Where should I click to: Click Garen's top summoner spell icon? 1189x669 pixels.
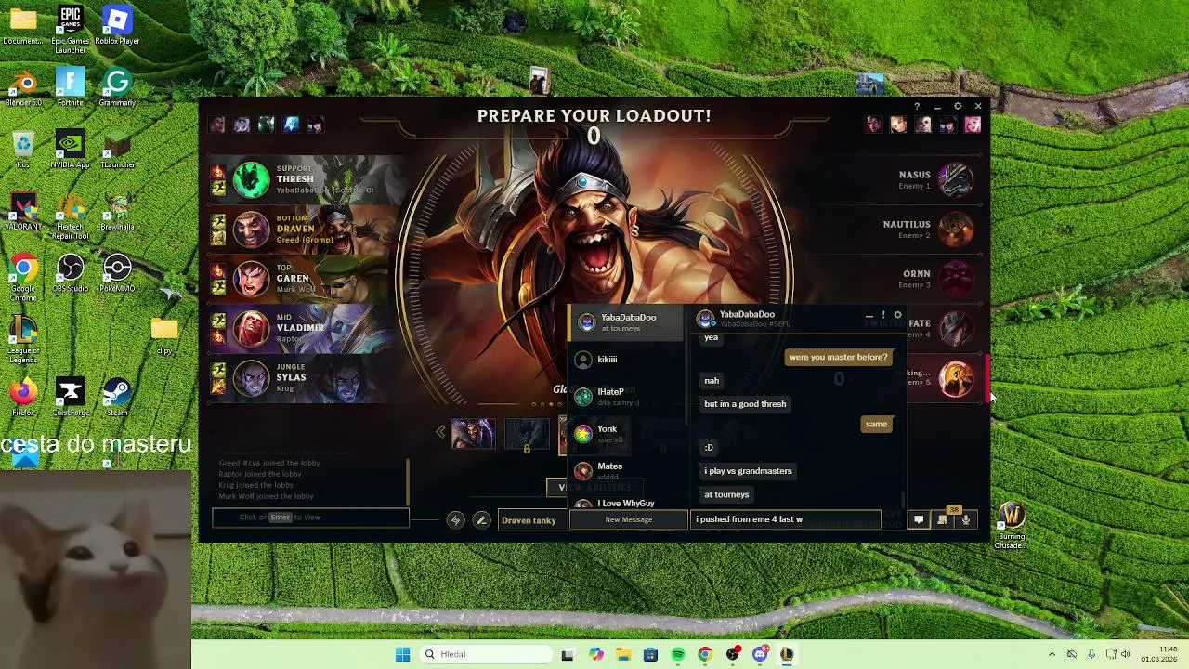(x=218, y=271)
